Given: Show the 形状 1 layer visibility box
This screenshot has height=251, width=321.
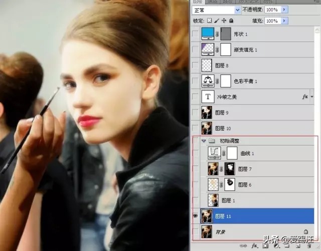Looking at the screenshot, I should pyautogui.click(x=196, y=34).
